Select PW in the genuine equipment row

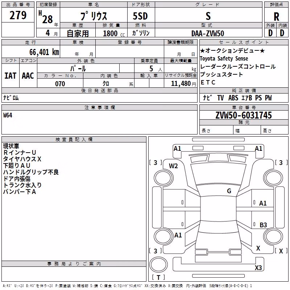pos(268,98)
